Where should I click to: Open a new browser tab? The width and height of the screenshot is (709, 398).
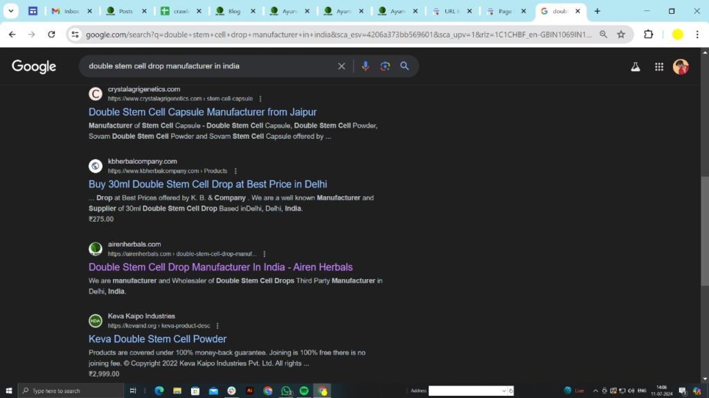pos(598,11)
